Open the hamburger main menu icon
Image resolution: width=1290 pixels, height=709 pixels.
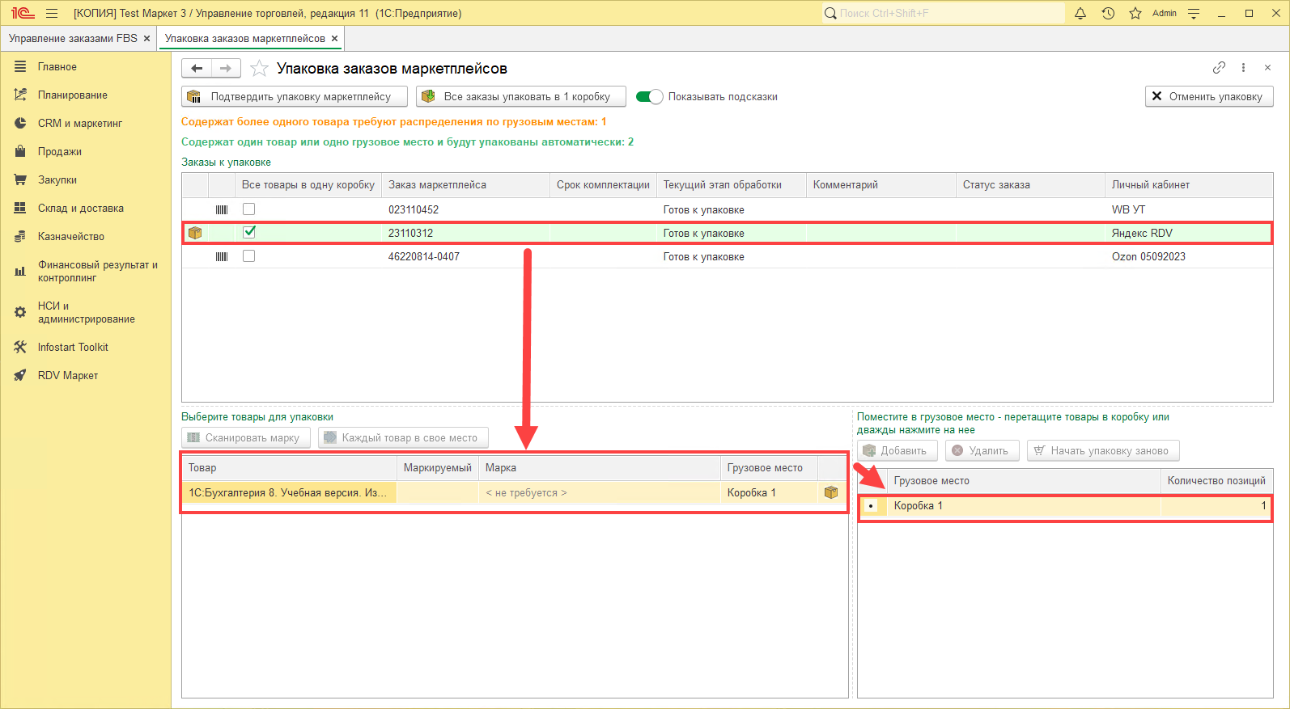[x=52, y=13]
